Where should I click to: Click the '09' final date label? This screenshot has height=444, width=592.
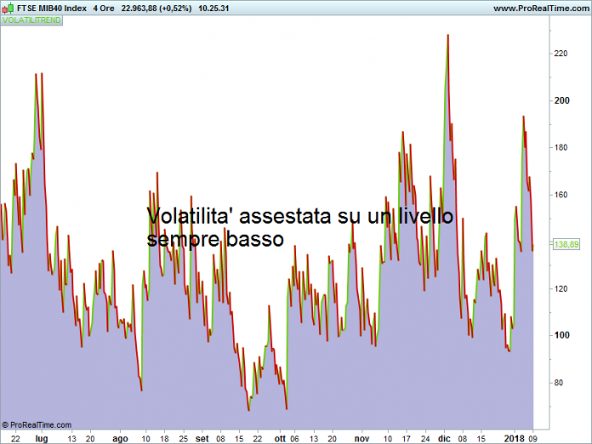point(533,438)
